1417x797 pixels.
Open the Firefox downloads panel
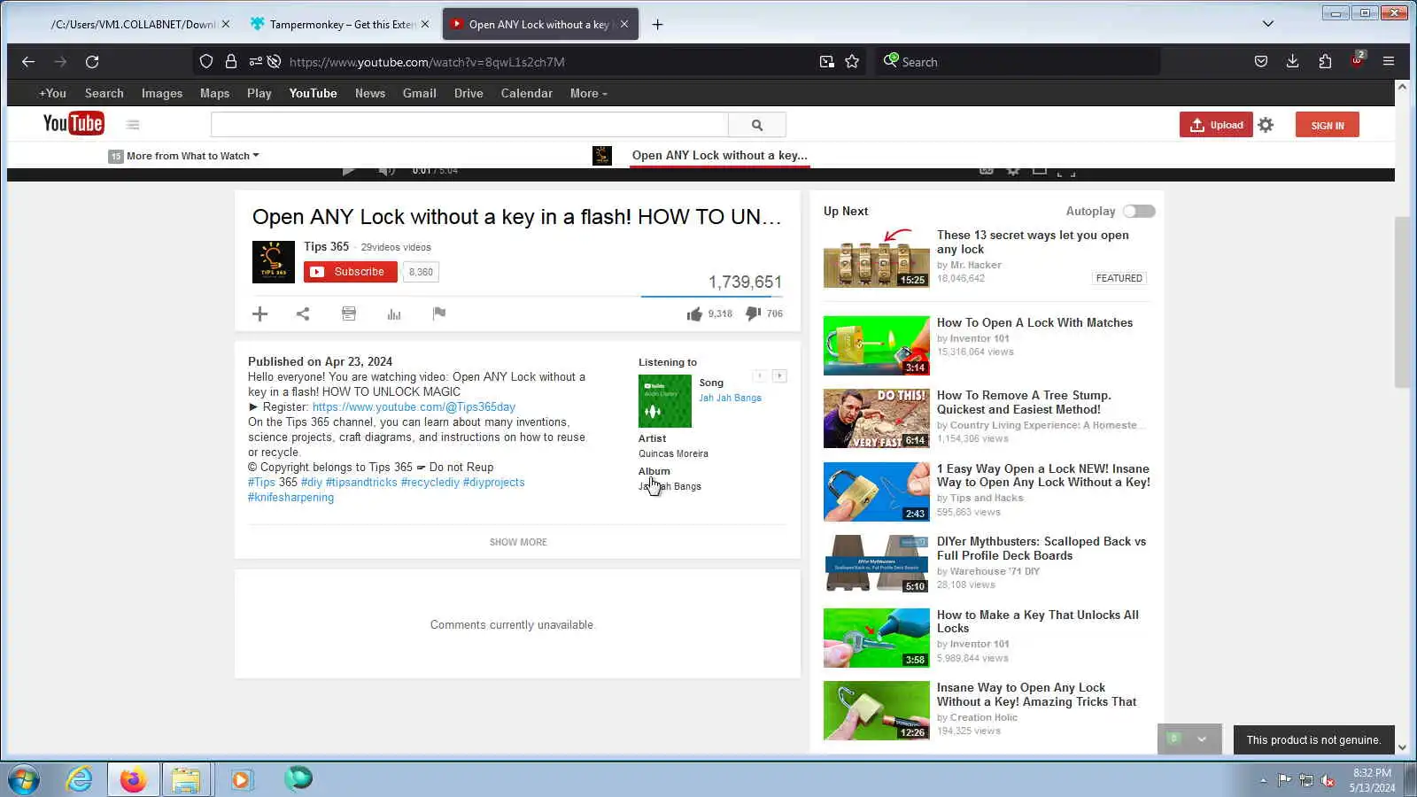coord(1293,62)
